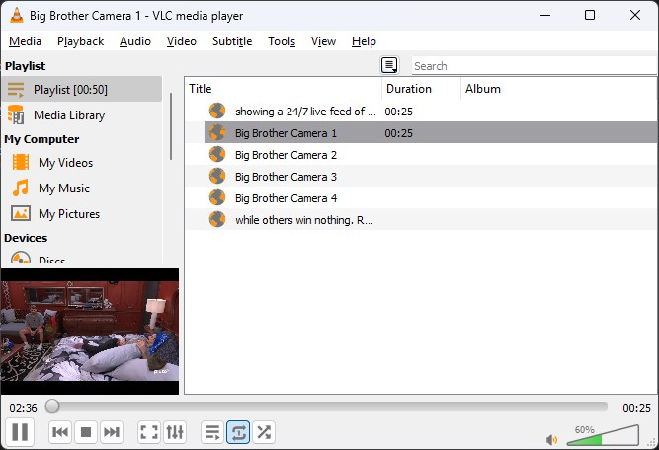The image size is (659, 450).
Task: Click the sidebar vertical scrollbar
Action: tap(171, 126)
